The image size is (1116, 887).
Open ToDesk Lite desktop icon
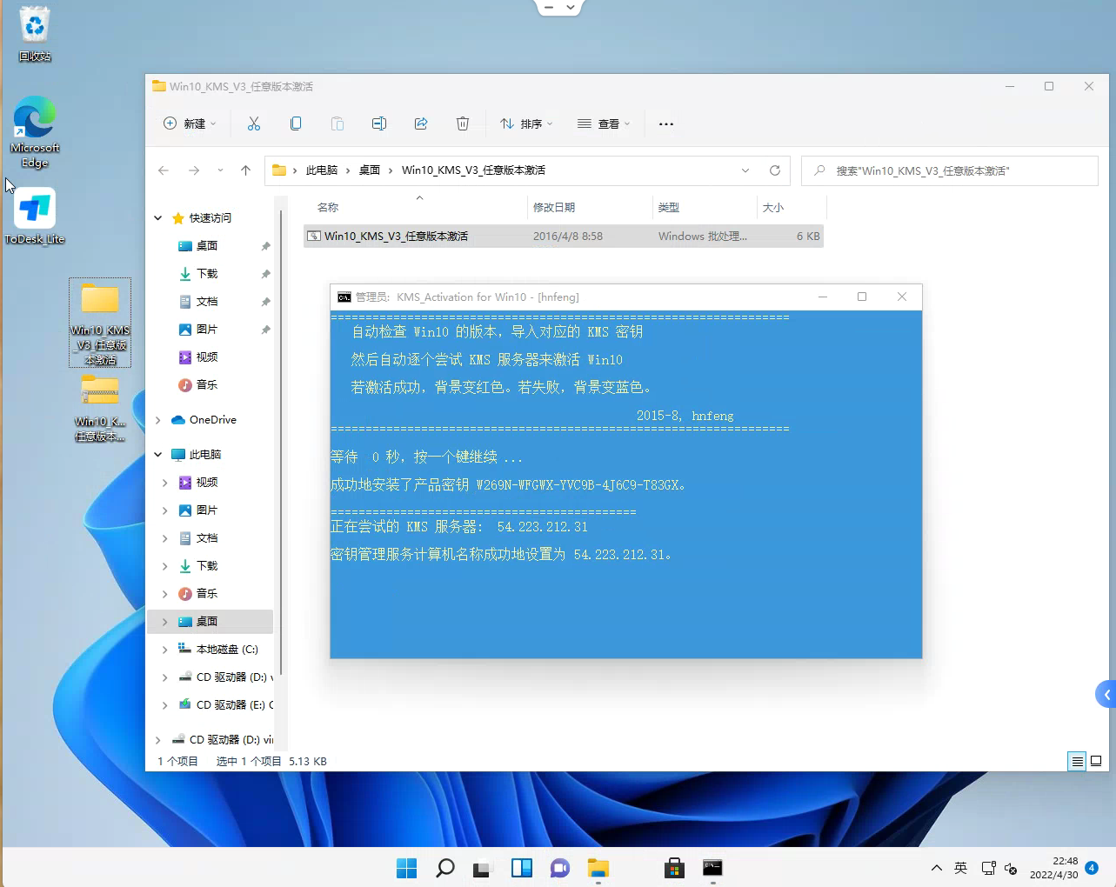pos(35,217)
